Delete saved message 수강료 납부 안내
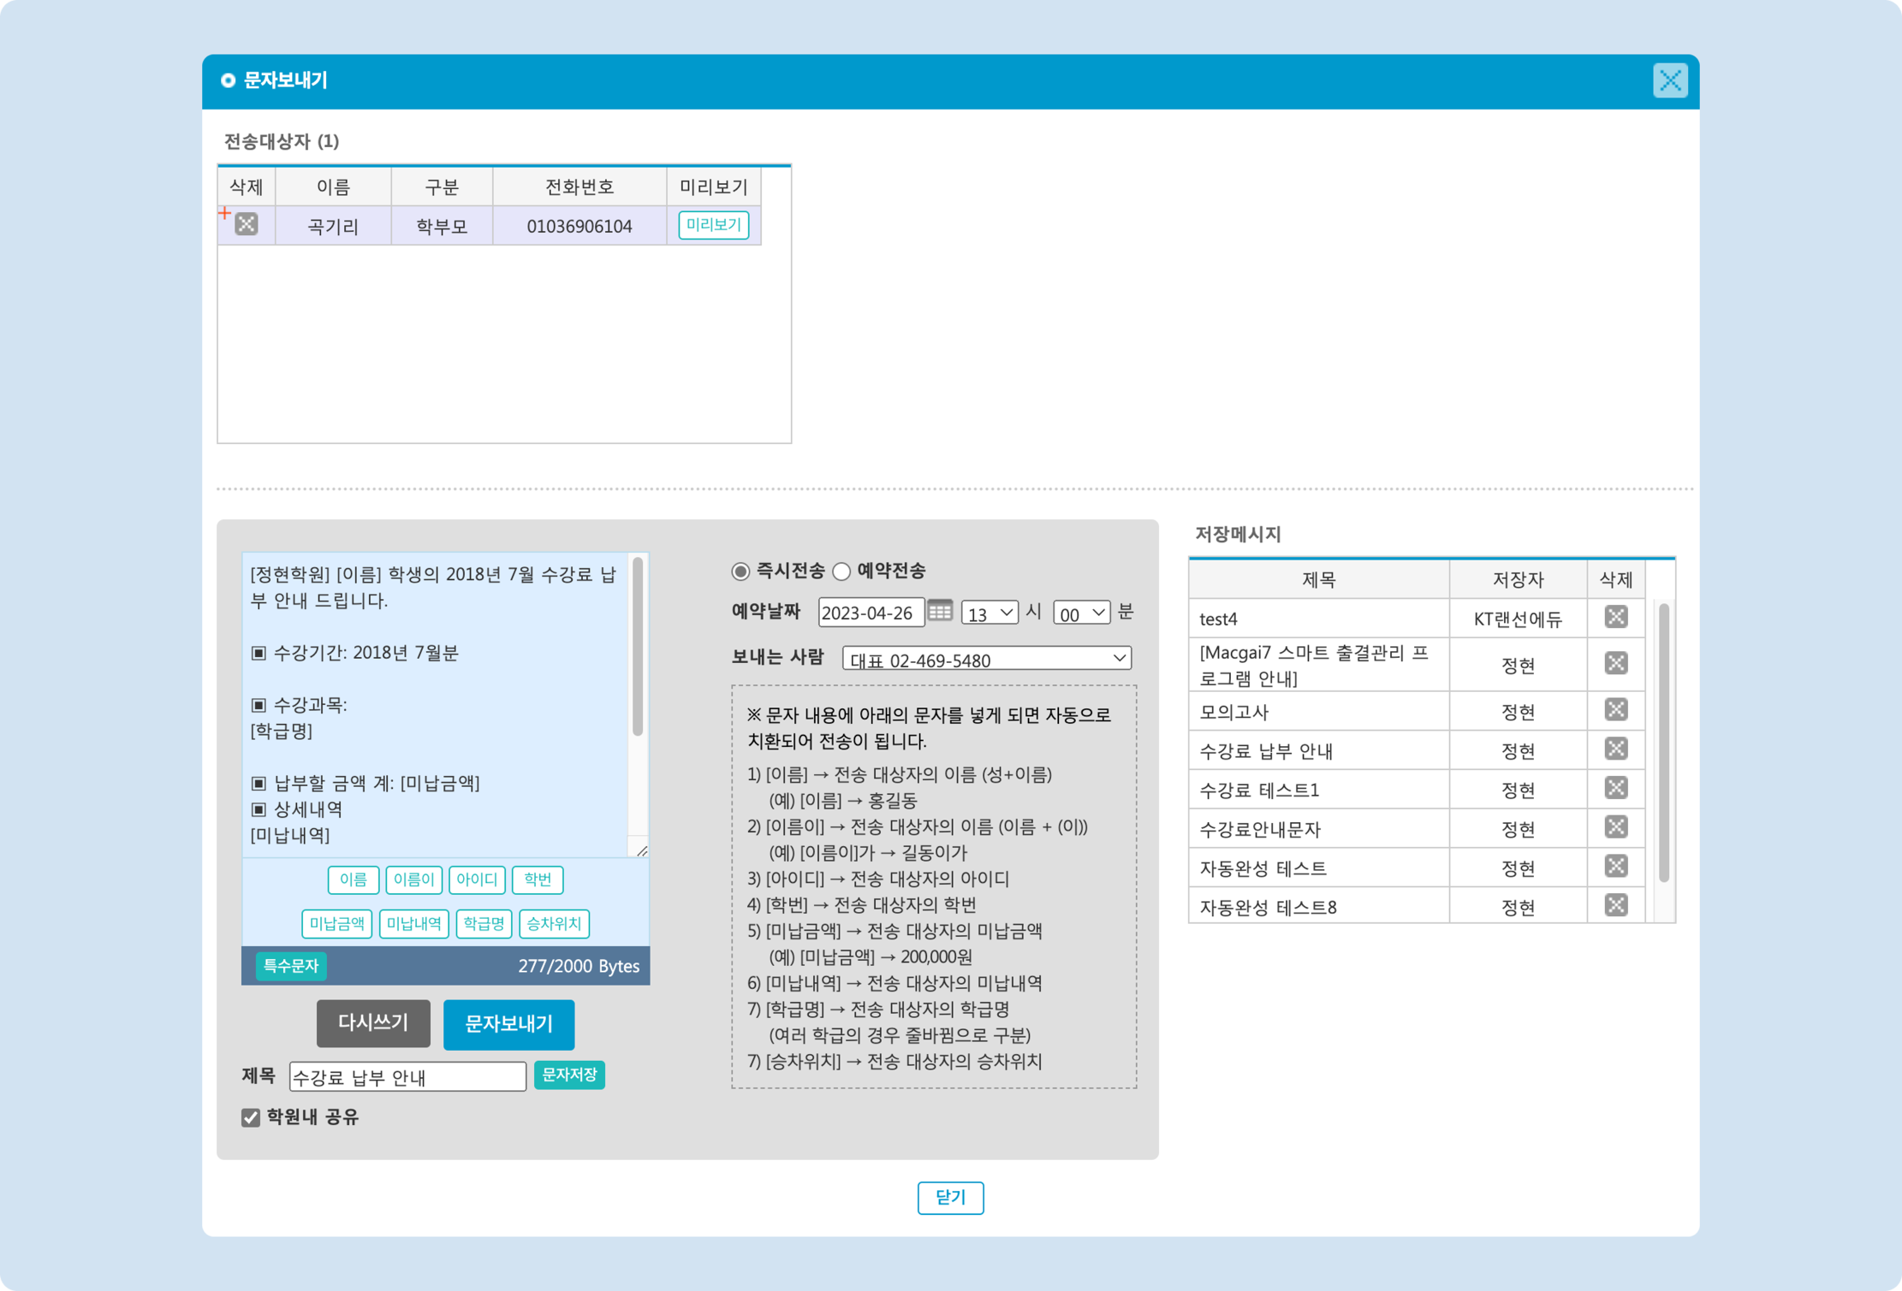 1616,750
